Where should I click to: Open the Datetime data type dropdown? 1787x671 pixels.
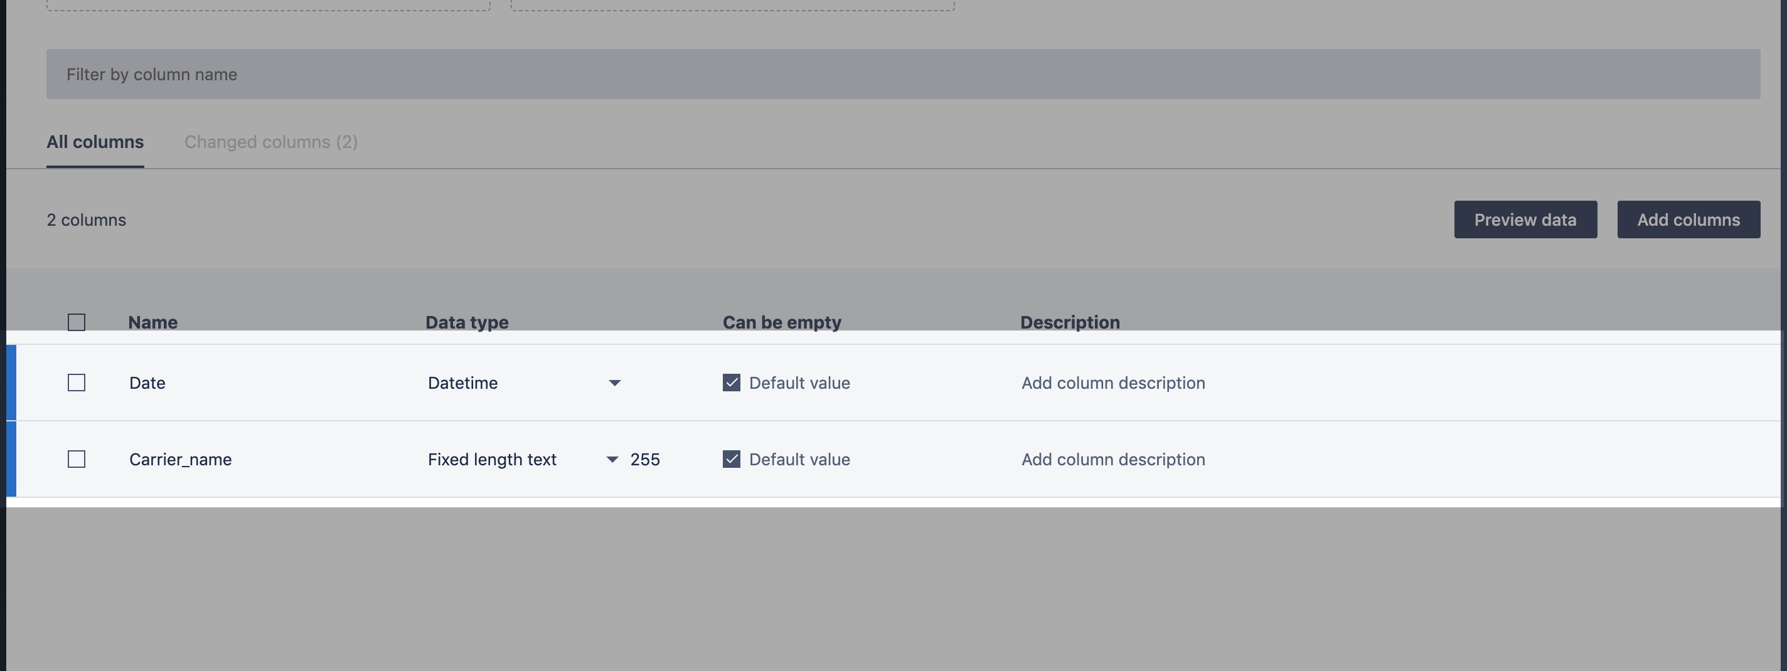click(x=525, y=383)
